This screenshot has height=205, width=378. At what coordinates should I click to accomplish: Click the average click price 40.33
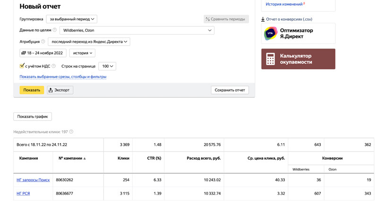(x=280, y=180)
